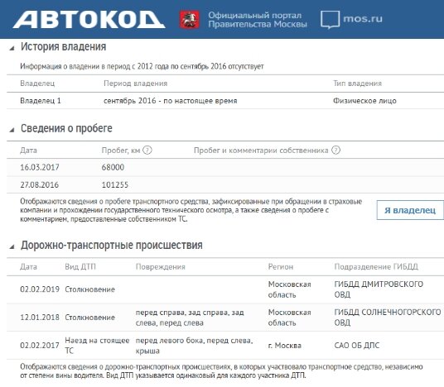
Task: Select г. Москва region cell
Action: tap(285, 345)
